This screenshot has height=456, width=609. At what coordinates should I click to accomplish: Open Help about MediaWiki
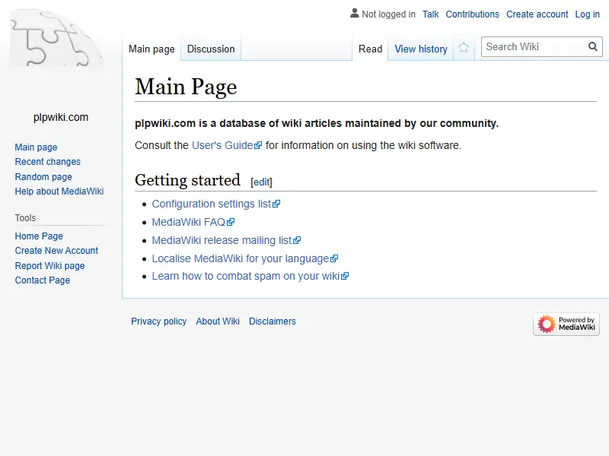tap(59, 192)
